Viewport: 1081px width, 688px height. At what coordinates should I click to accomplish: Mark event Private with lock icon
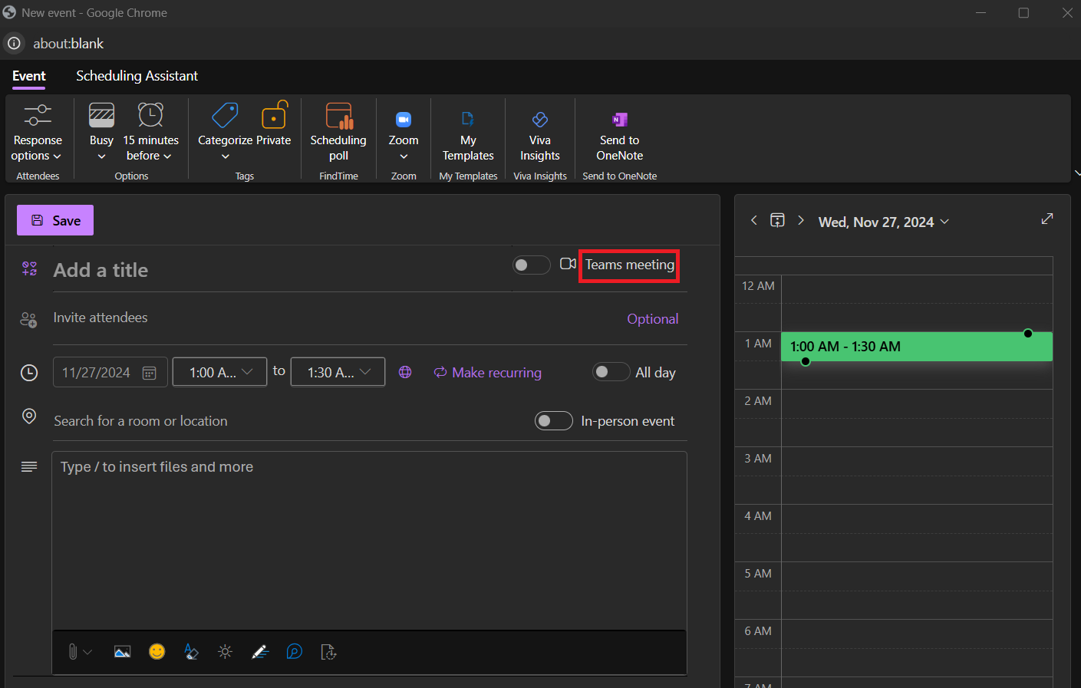point(274,115)
